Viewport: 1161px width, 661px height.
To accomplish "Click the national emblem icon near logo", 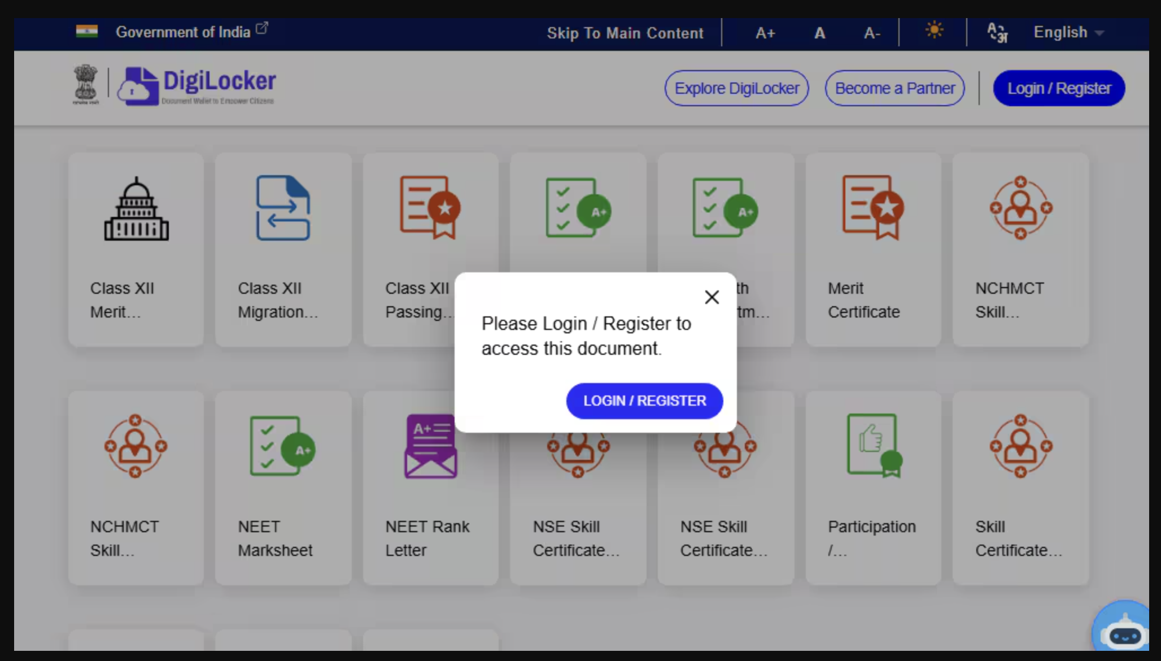I will [x=86, y=85].
